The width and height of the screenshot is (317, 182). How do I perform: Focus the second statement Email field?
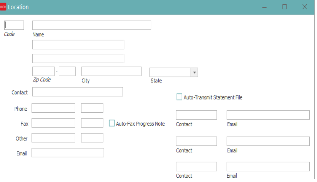(x=268, y=141)
